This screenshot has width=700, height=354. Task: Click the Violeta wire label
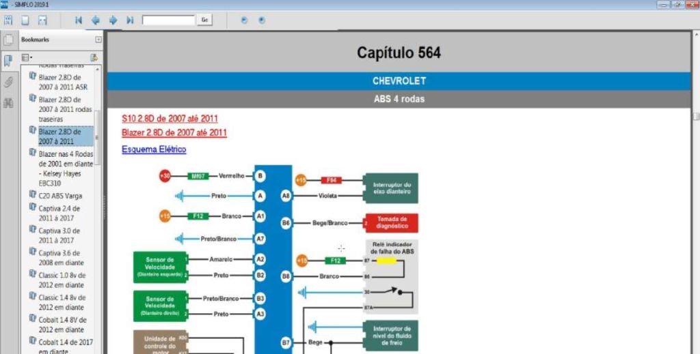pos(327,196)
